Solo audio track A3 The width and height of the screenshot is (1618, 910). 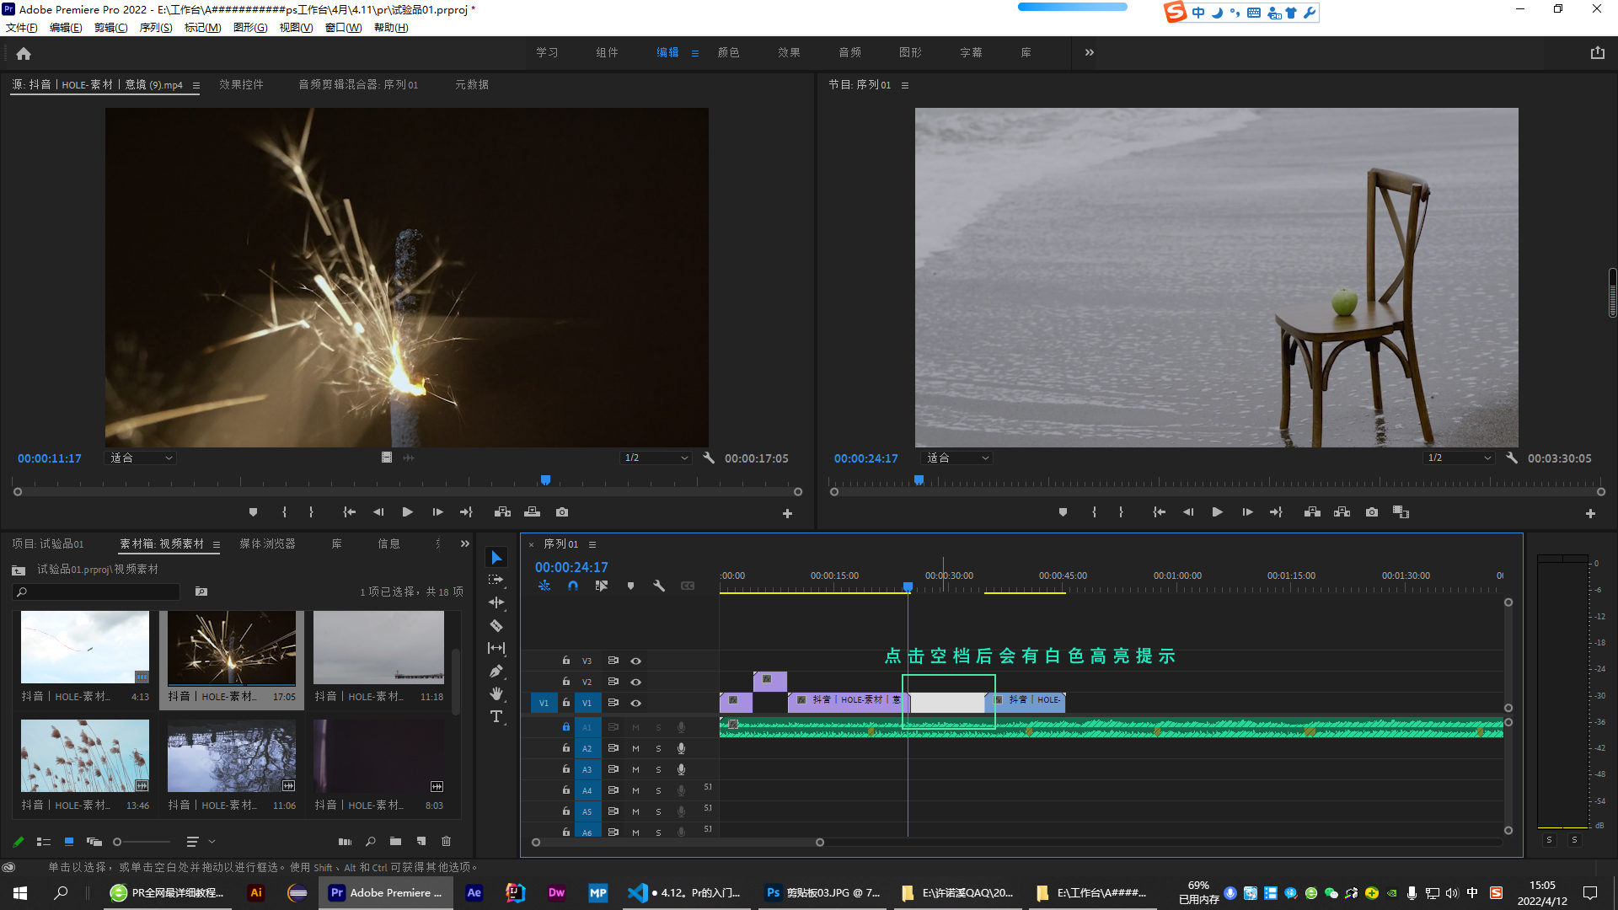pyautogui.click(x=658, y=769)
